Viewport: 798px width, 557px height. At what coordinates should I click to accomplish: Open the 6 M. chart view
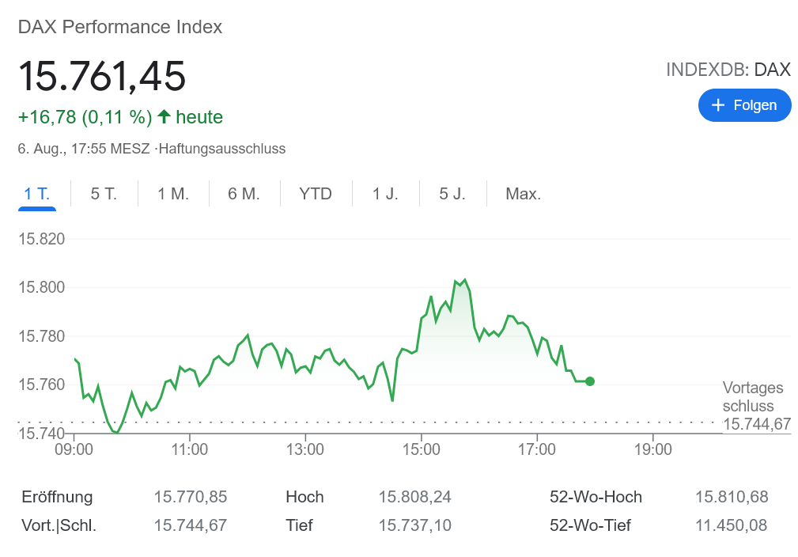click(244, 194)
